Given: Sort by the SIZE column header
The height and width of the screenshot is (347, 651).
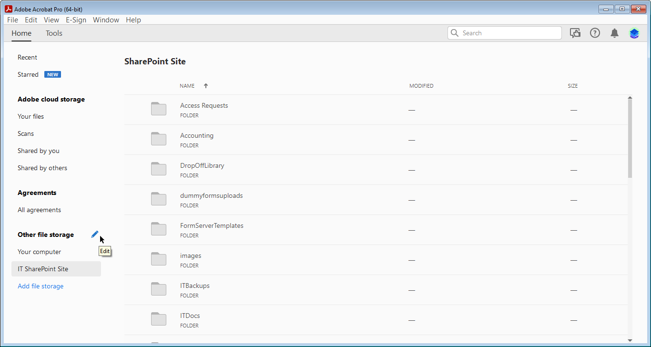Looking at the screenshot, I should click(572, 86).
